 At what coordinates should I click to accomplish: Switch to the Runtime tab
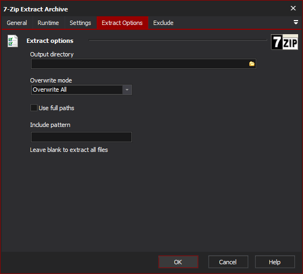[x=48, y=23]
